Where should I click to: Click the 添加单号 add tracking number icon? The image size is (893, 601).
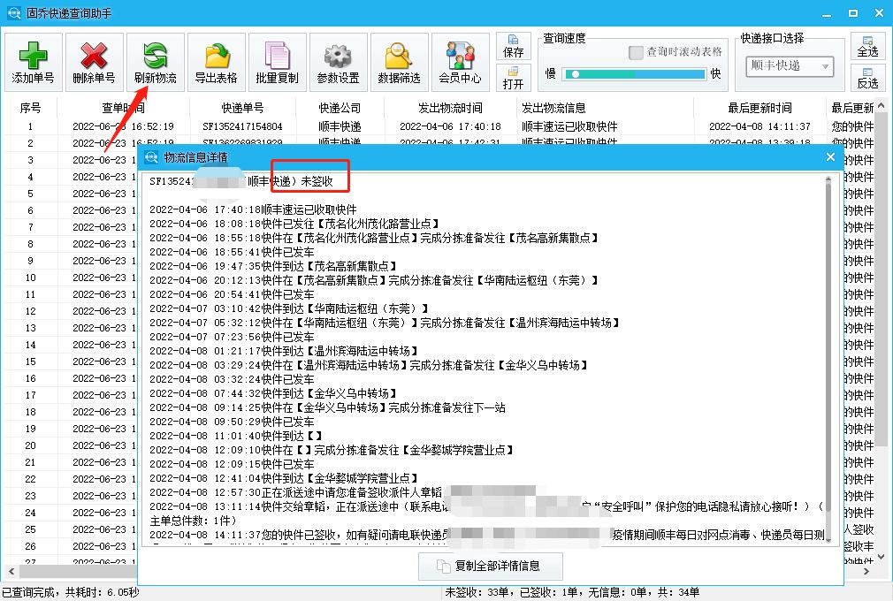[34, 60]
